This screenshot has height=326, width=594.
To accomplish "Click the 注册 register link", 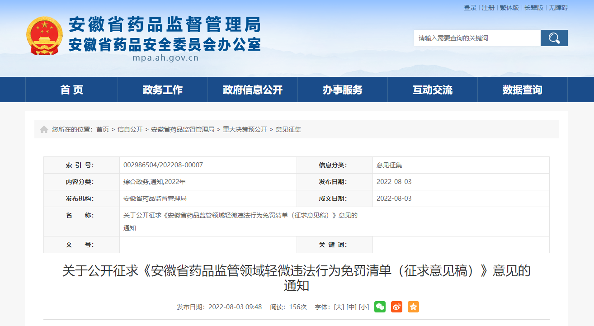I will (488, 8).
